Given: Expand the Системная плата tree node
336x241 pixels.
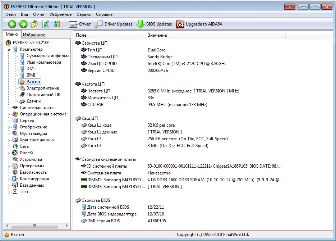Looking at the screenshot, I should point(9,108).
